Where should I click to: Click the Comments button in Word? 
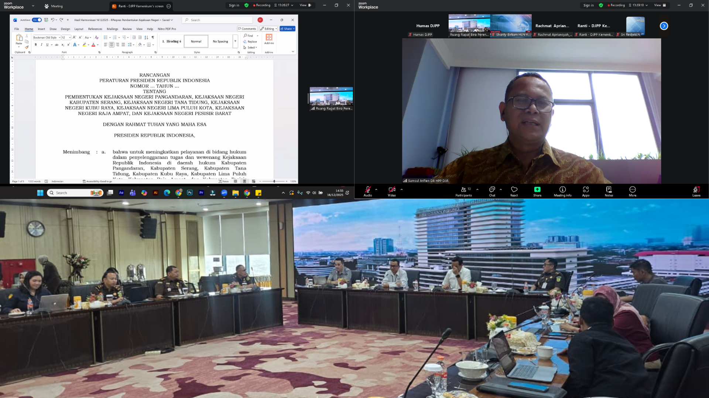[x=247, y=29]
